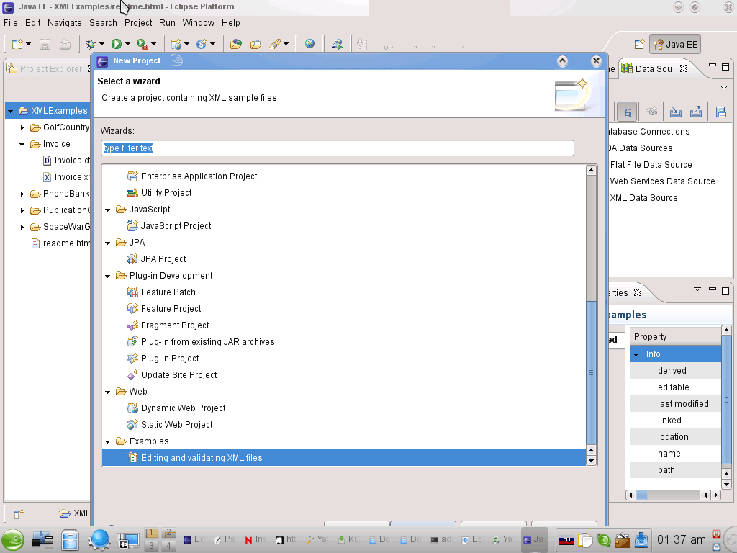The height and width of the screenshot is (553, 737).
Task: Click the Debug bug icon
Action: tap(91, 44)
